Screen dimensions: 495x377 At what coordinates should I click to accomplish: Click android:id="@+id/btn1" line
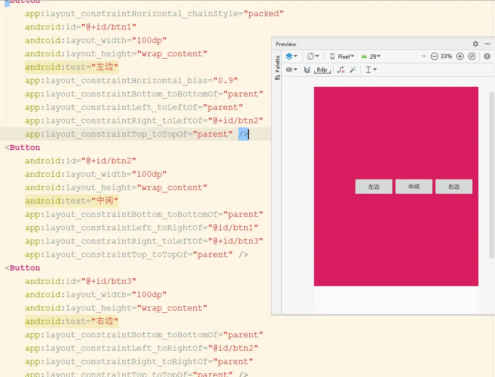pyautogui.click(x=80, y=27)
